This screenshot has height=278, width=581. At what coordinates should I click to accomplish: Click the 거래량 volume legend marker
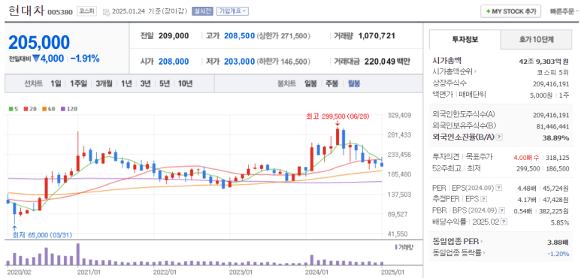(x=404, y=247)
